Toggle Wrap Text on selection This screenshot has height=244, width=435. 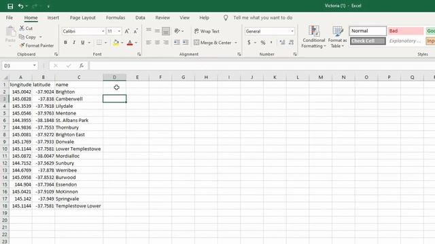point(207,31)
